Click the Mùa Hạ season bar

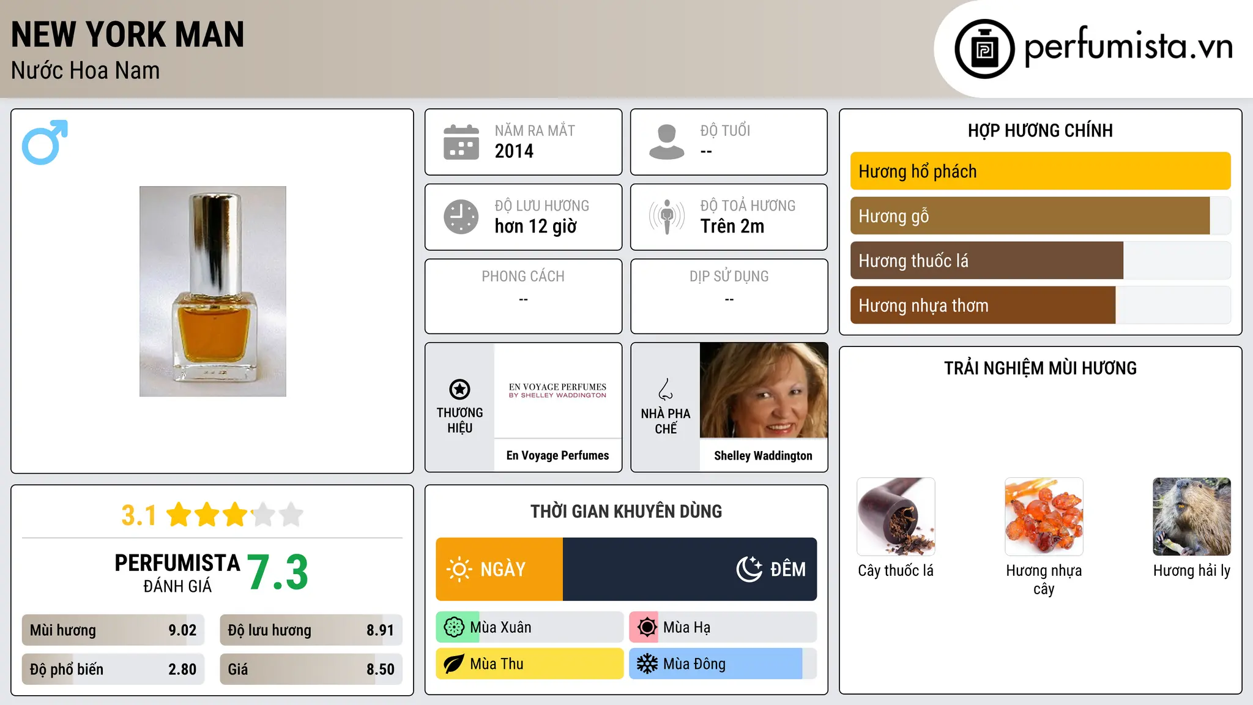pos(723,627)
